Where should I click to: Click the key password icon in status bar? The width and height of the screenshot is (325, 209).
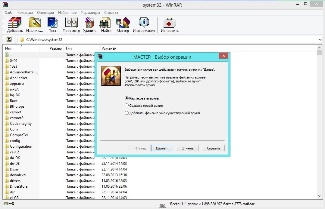click(12, 204)
